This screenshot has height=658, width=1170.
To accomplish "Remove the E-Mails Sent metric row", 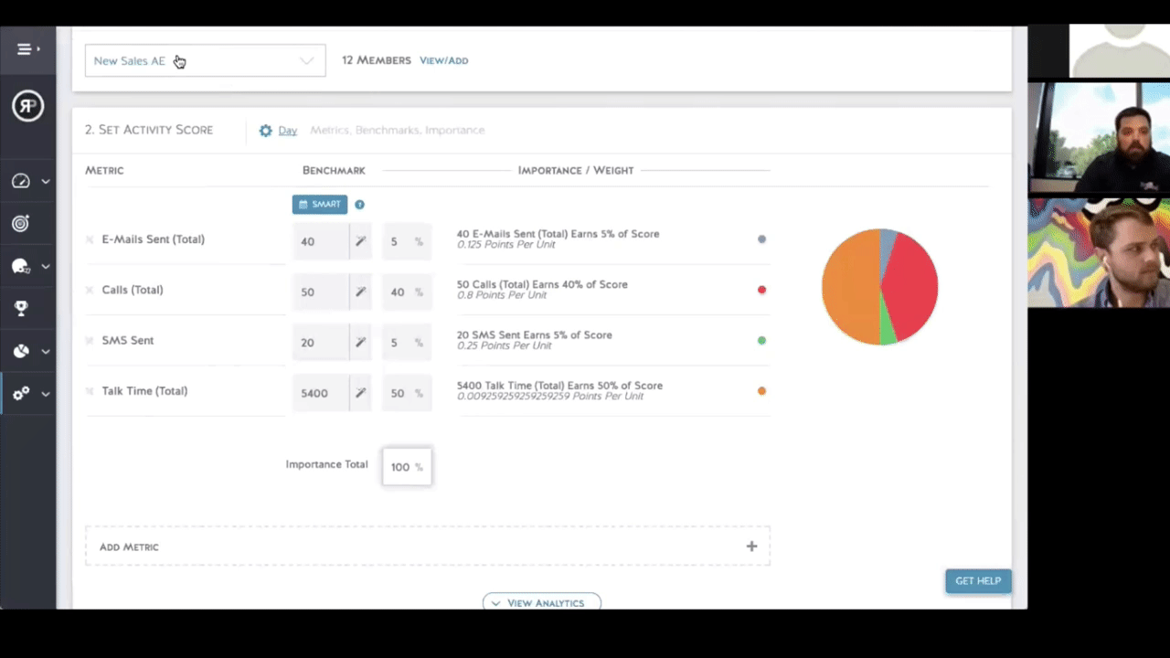I will 89,239.
